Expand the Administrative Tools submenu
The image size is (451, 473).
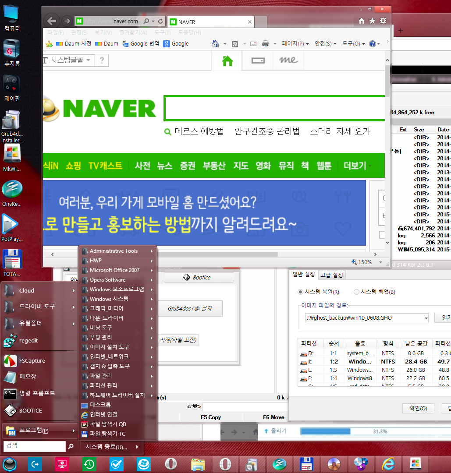(118, 251)
